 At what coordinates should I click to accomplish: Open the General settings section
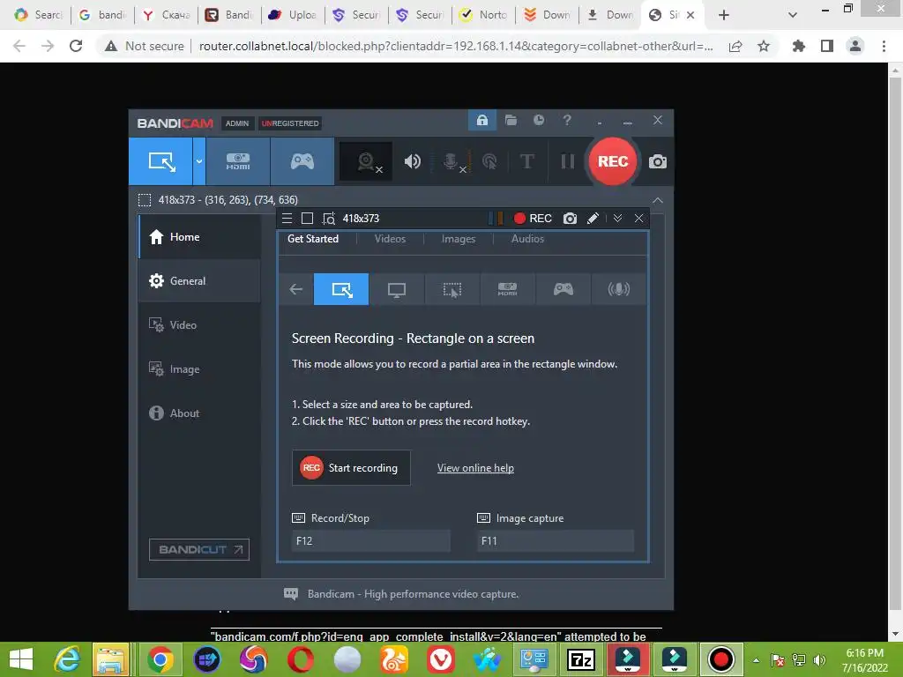pyautogui.click(x=199, y=281)
